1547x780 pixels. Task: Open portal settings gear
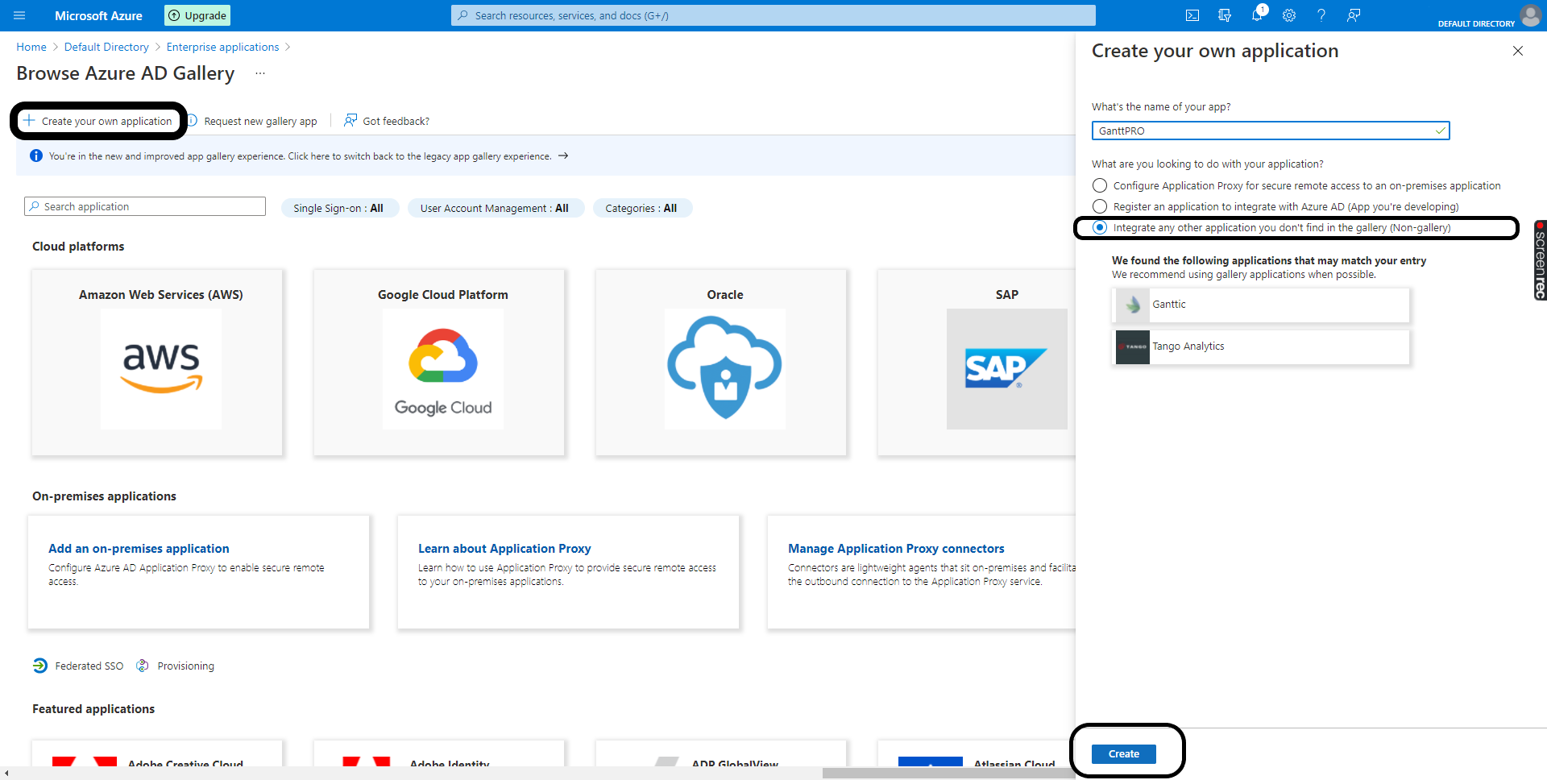[x=1289, y=15]
